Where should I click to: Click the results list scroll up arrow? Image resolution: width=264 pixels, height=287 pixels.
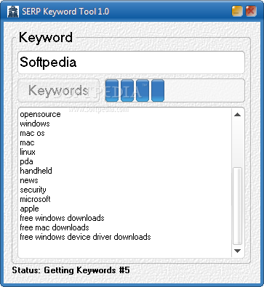pos(237,115)
